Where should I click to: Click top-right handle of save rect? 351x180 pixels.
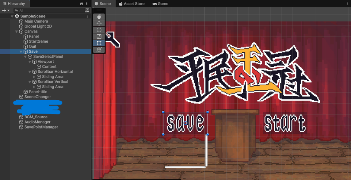pos(207,112)
